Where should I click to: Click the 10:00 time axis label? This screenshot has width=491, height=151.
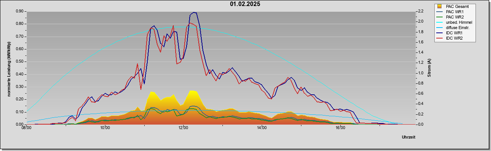click(105, 128)
